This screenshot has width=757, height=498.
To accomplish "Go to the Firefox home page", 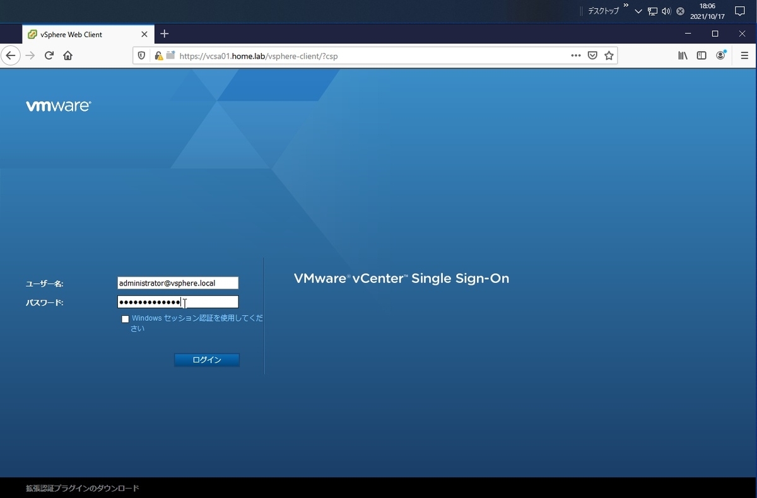I will click(67, 55).
